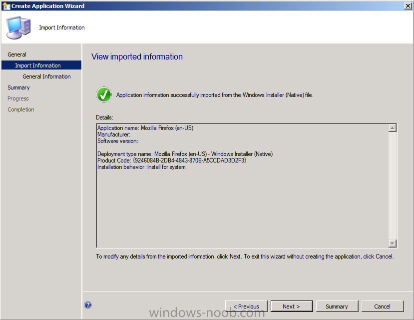The width and height of the screenshot is (414, 320).
Task: Click the Details scrollbar track
Action: tap(393, 186)
